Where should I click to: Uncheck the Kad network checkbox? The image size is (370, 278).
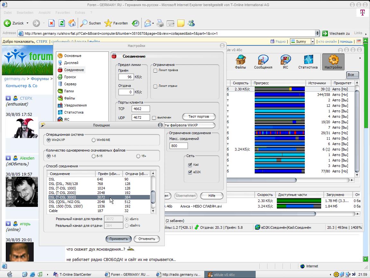point(190,165)
